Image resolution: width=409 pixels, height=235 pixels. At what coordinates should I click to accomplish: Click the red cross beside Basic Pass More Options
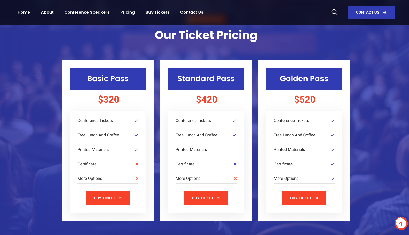(137, 179)
